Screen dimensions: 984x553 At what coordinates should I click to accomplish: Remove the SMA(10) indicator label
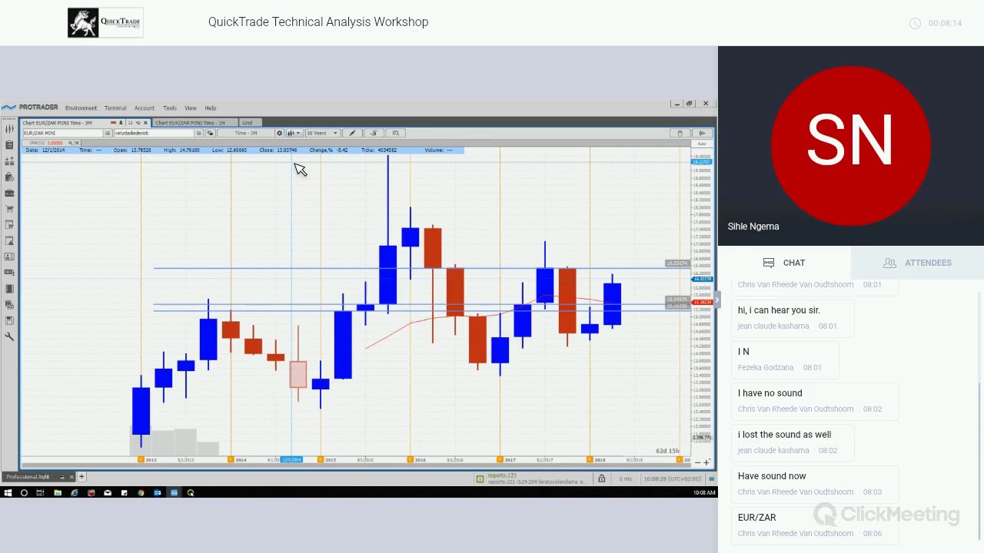77,143
